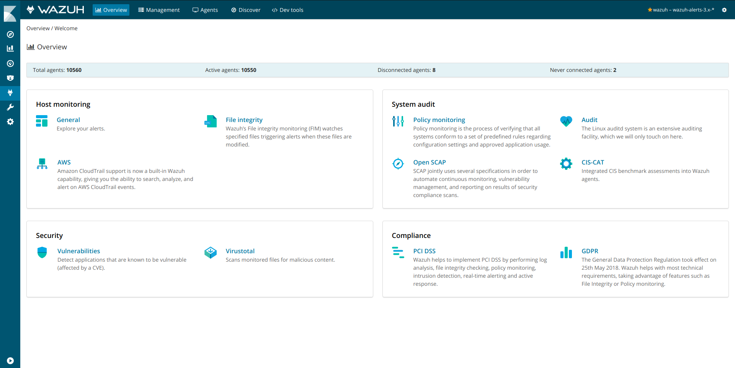Open the PCI DSS link
The height and width of the screenshot is (368, 735).
coord(424,251)
